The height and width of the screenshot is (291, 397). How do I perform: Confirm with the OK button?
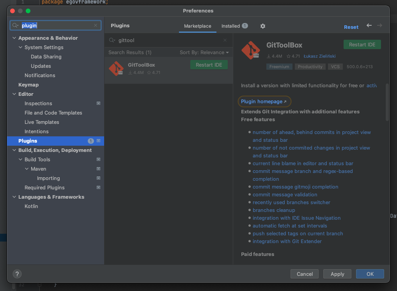click(x=370, y=274)
